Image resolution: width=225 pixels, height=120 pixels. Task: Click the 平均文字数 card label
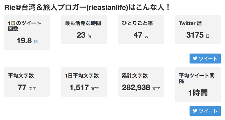point(21,76)
